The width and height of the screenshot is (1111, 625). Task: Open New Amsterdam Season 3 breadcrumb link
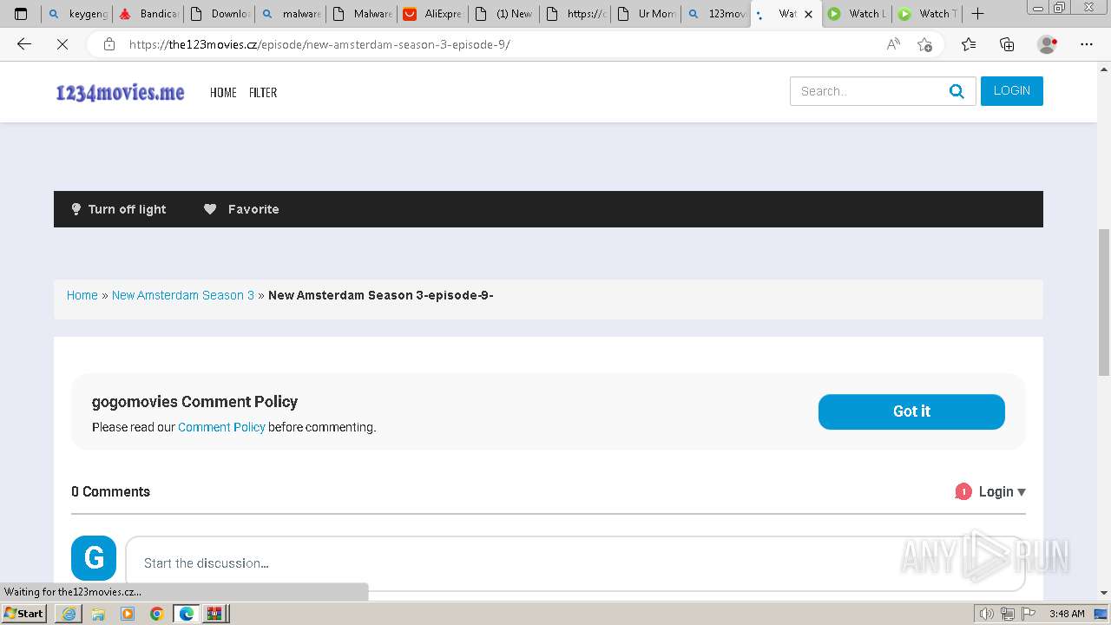(183, 295)
